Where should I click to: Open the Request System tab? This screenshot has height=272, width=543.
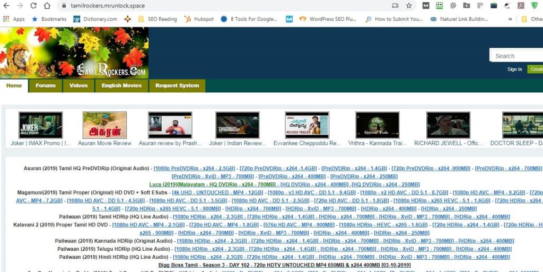[x=177, y=85]
